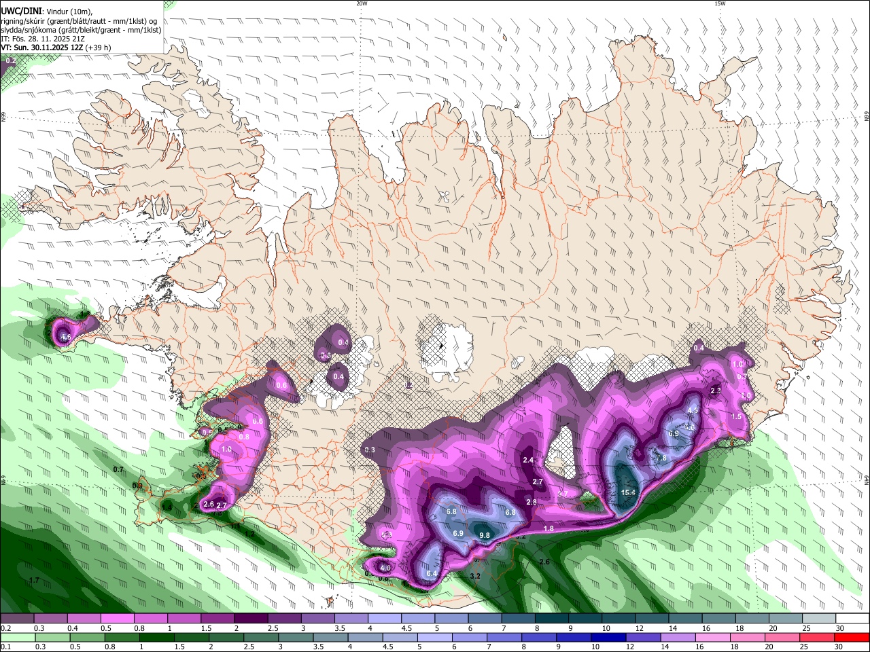This screenshot has width=870, height=652.
Task: Select the 0.7 rain value west of Reykjanes
Action: 118,470
